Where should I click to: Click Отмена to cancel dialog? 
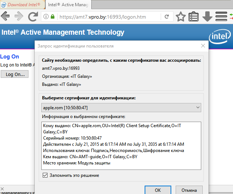pyautogui.click(x=189, y=190)
